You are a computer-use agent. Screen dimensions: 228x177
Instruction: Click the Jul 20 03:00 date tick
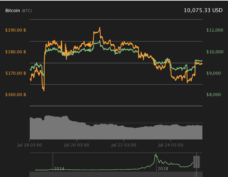tap(77, 145)
